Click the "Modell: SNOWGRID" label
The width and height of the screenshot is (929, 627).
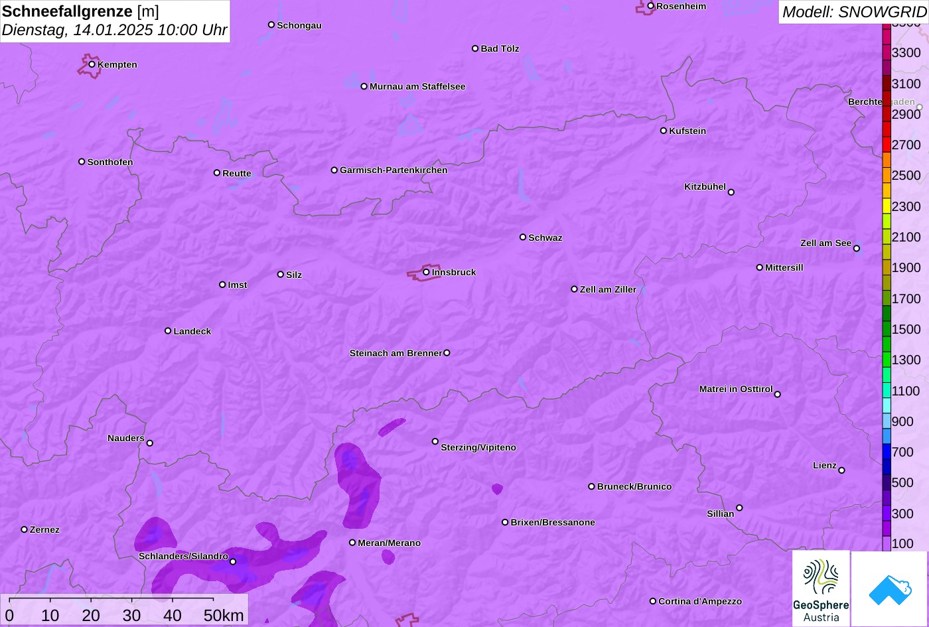tap(854, 12)
